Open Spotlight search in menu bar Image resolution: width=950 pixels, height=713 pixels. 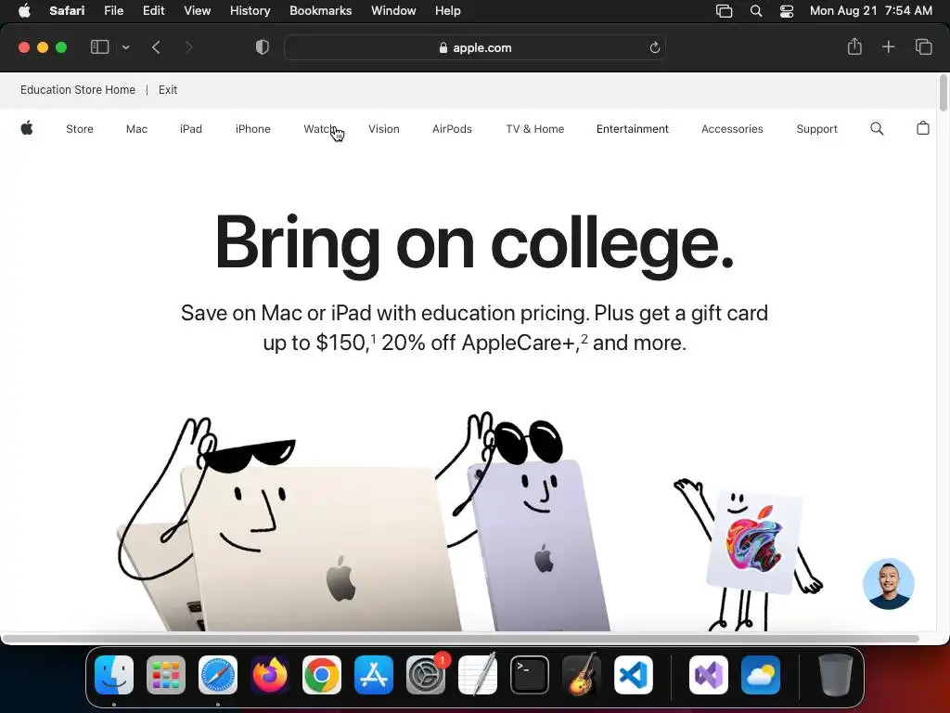click(755, 10)
